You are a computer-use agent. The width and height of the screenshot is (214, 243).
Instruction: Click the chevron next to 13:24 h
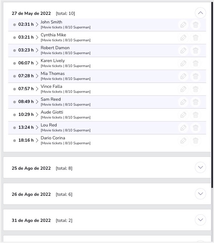click(37, 127)
